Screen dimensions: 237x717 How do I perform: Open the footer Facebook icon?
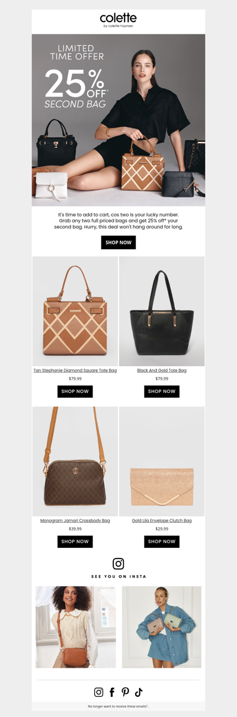(112, 692)
